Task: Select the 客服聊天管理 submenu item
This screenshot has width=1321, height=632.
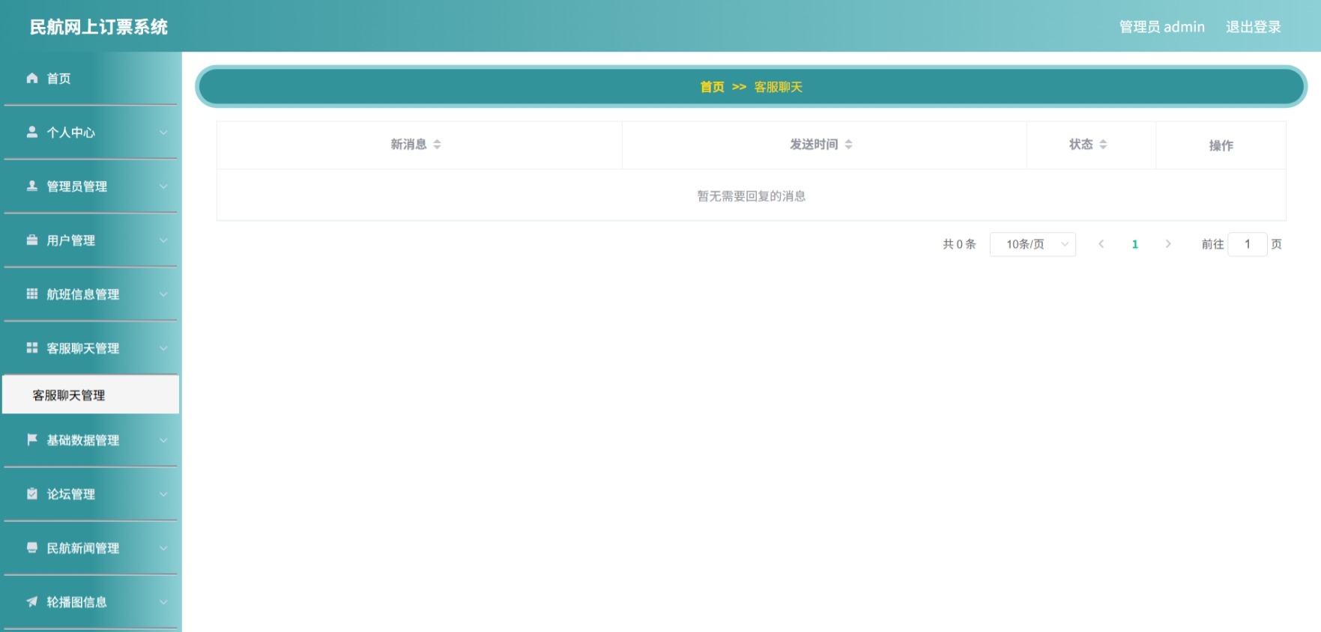Action: (91, 395)
